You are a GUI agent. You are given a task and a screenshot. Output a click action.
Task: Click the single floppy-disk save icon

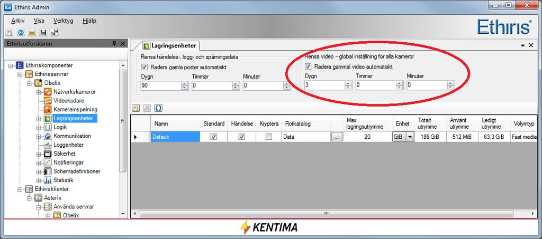click(x=43, y=33)
